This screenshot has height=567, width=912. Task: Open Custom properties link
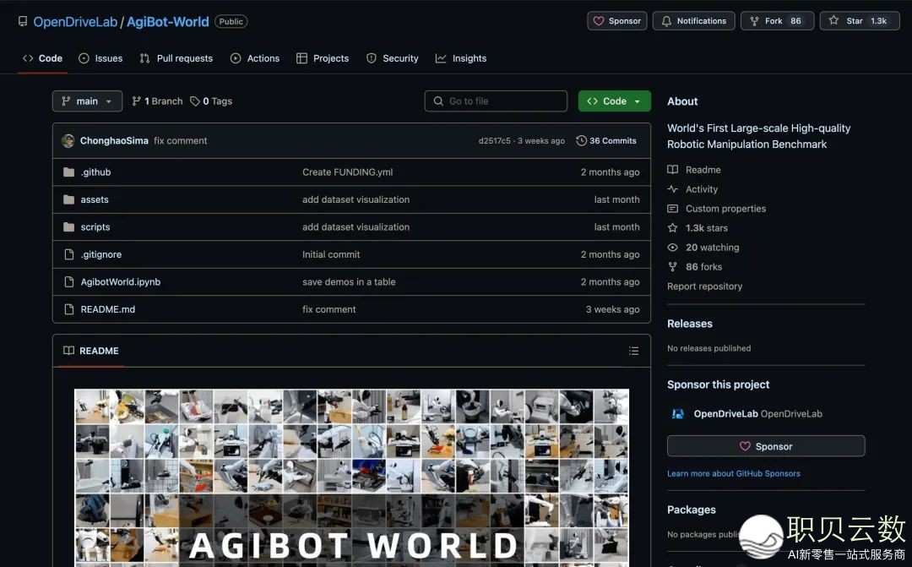click(717, 209)
